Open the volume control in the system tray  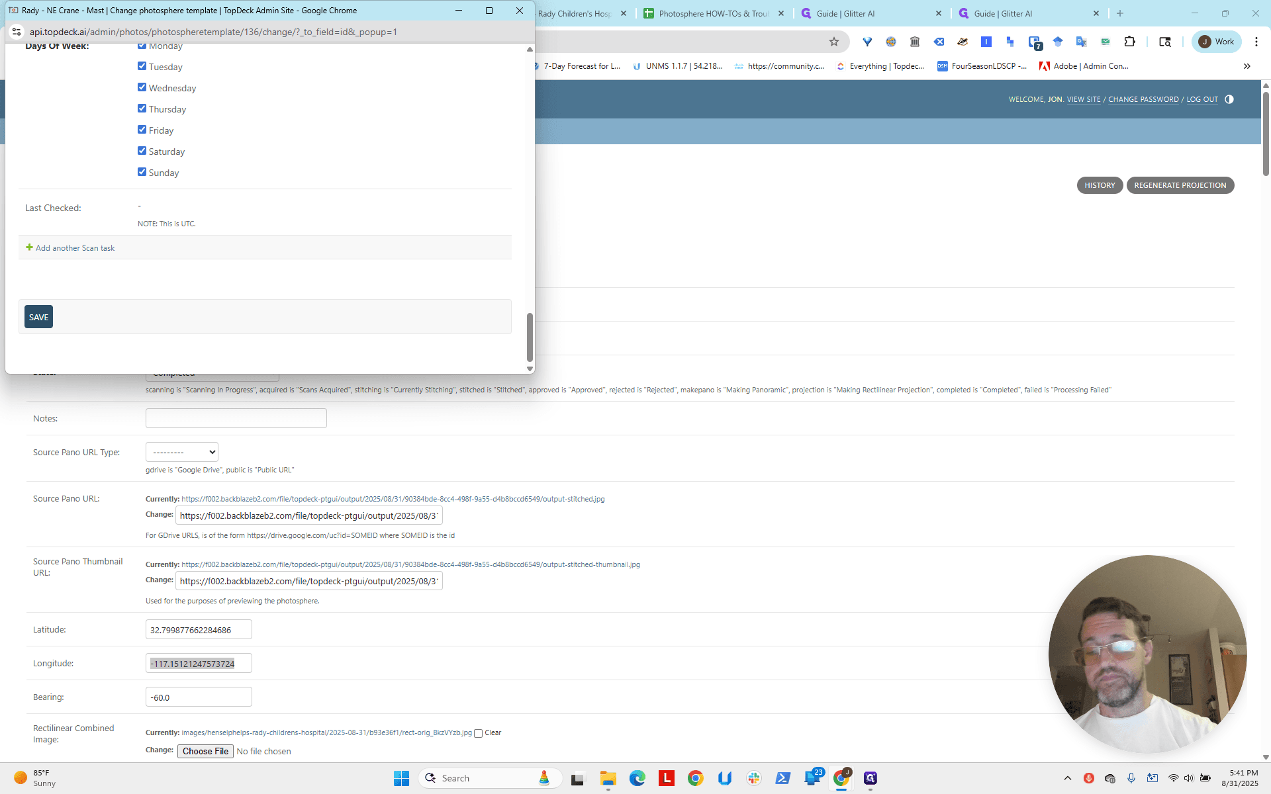click(1188, 778)
